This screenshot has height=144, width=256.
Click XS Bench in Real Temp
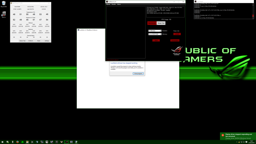(x=30, y=41)
